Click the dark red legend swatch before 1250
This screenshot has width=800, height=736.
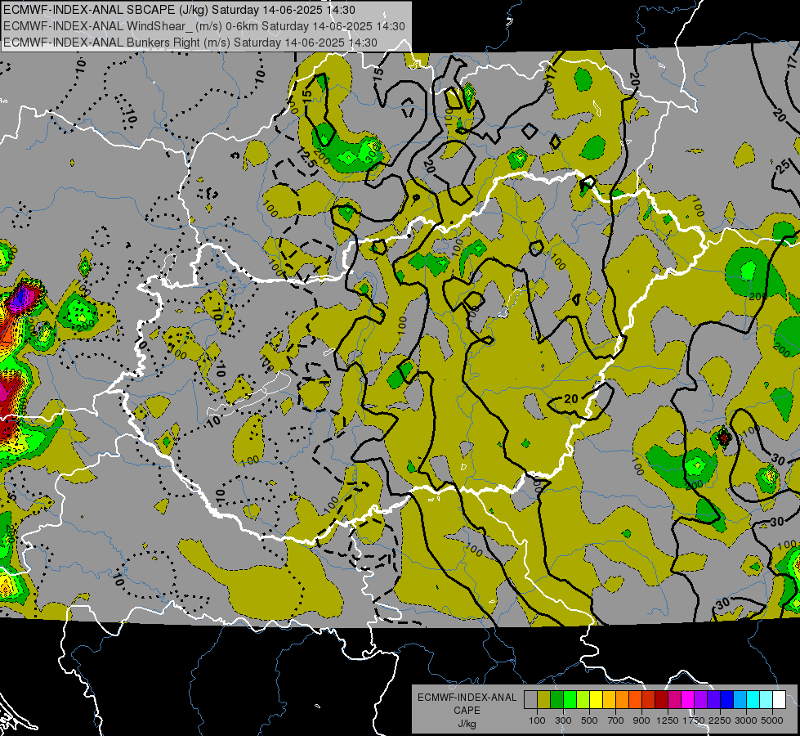click(661, 700)
